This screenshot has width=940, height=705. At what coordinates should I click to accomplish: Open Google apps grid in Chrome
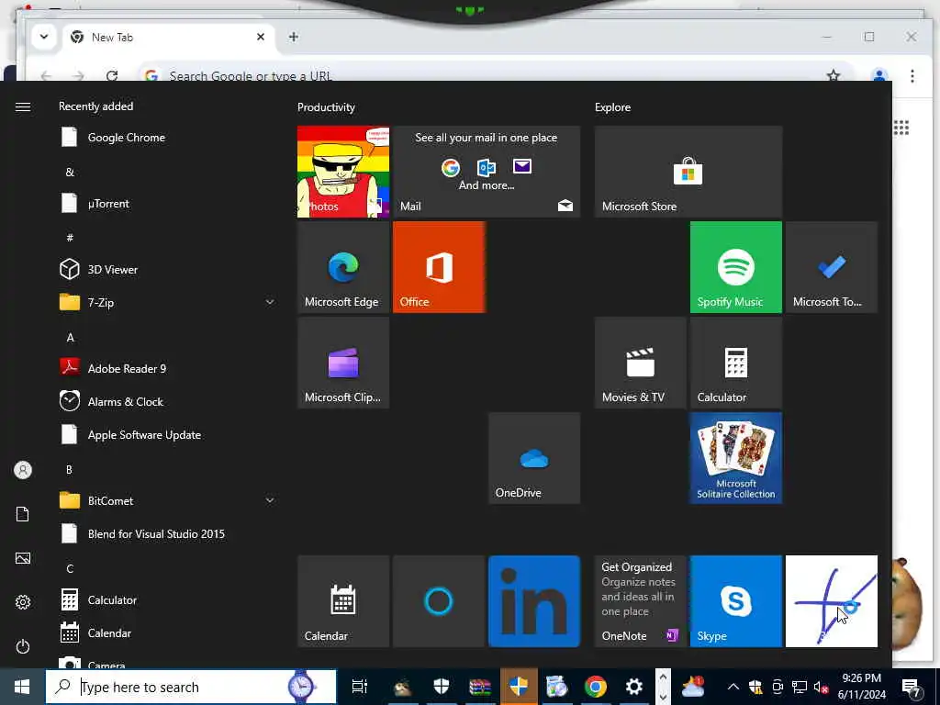coord(901,127)
